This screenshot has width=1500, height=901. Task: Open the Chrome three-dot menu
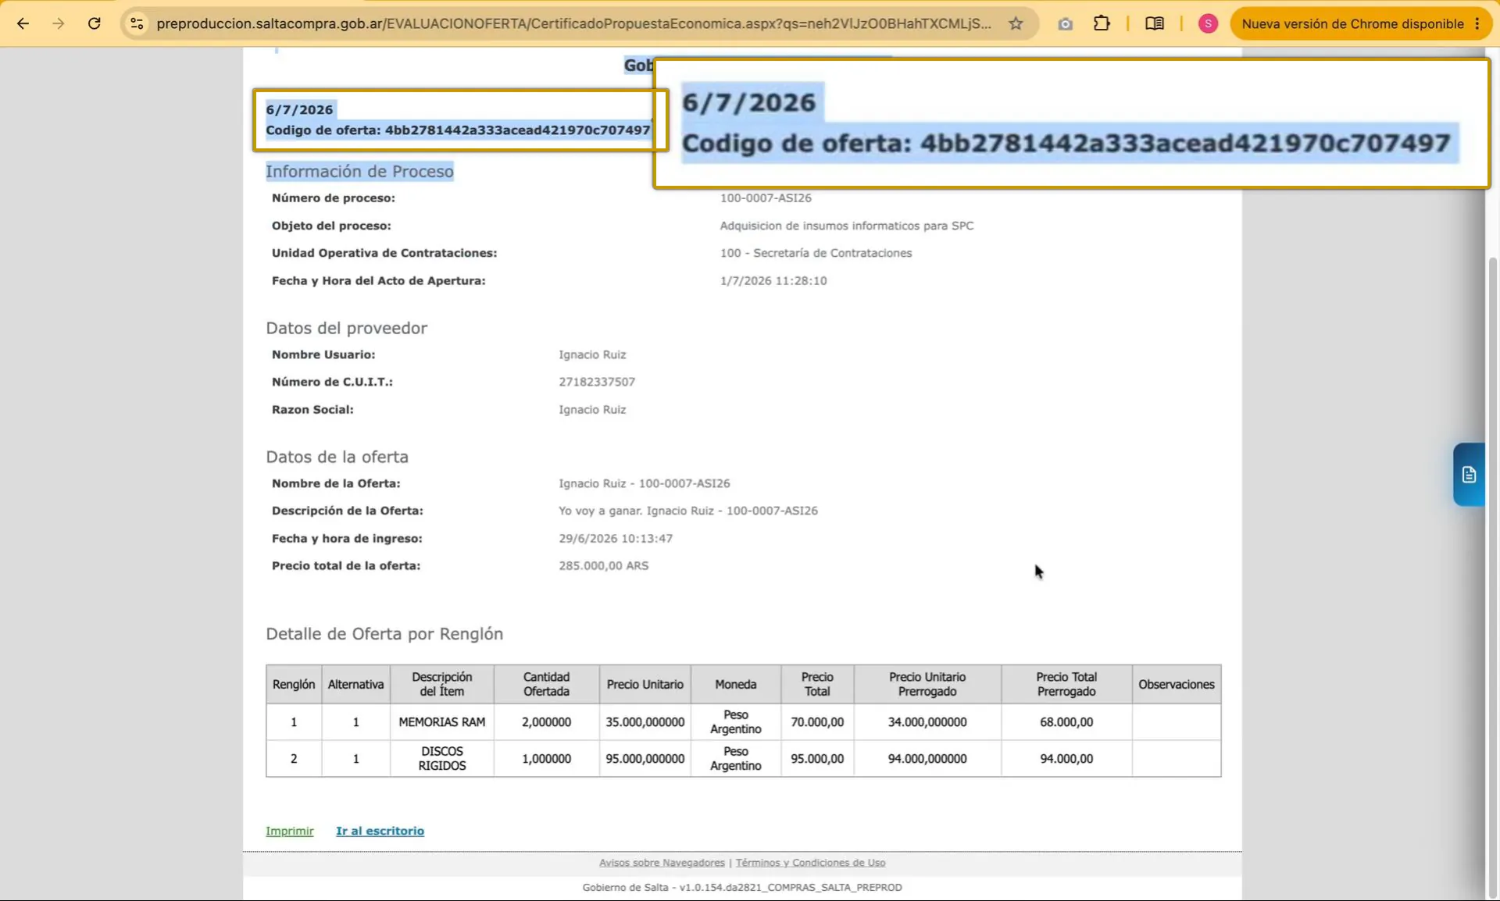(1477, 23)
